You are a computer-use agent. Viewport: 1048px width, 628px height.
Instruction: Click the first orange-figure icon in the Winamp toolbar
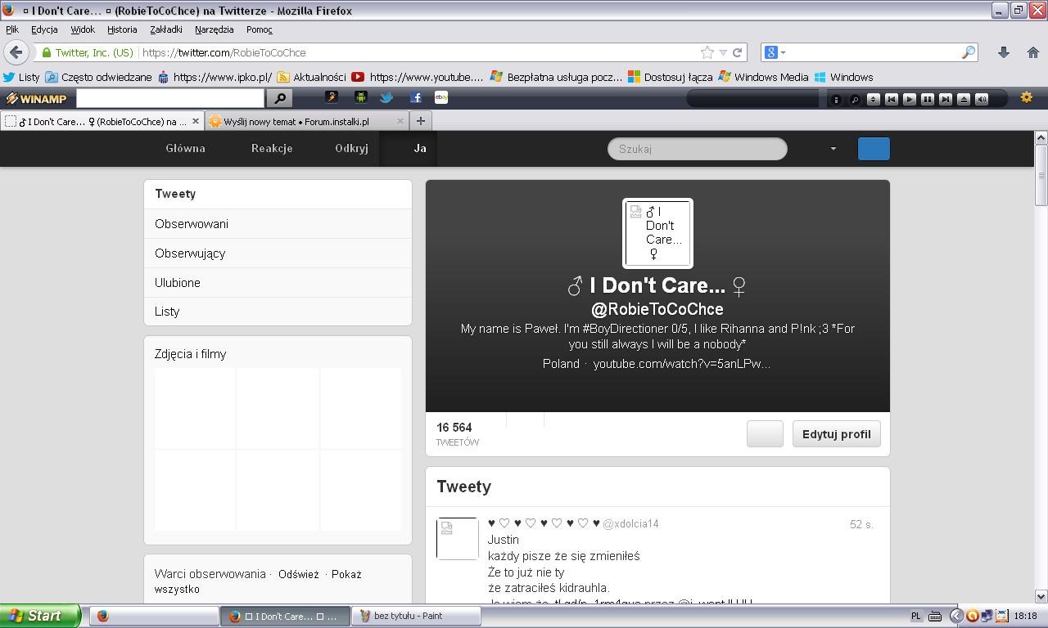[332, 97]
